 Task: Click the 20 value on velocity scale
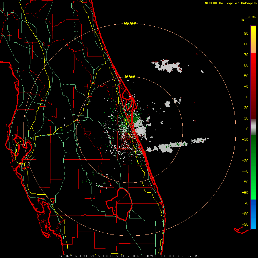(246, 107)
